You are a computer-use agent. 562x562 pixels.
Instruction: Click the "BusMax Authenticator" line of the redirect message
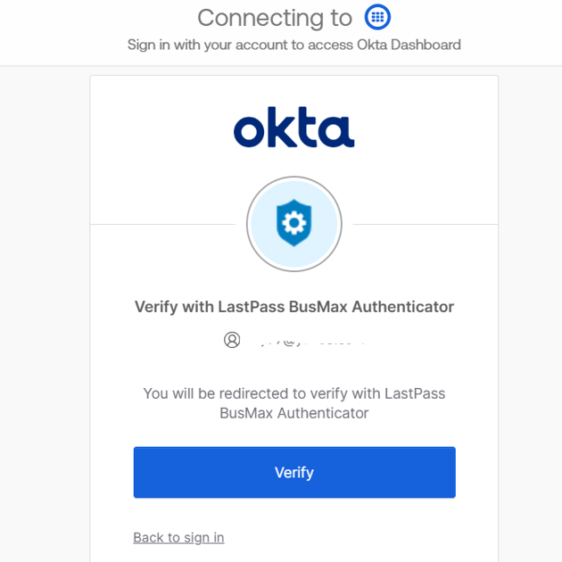293,413
